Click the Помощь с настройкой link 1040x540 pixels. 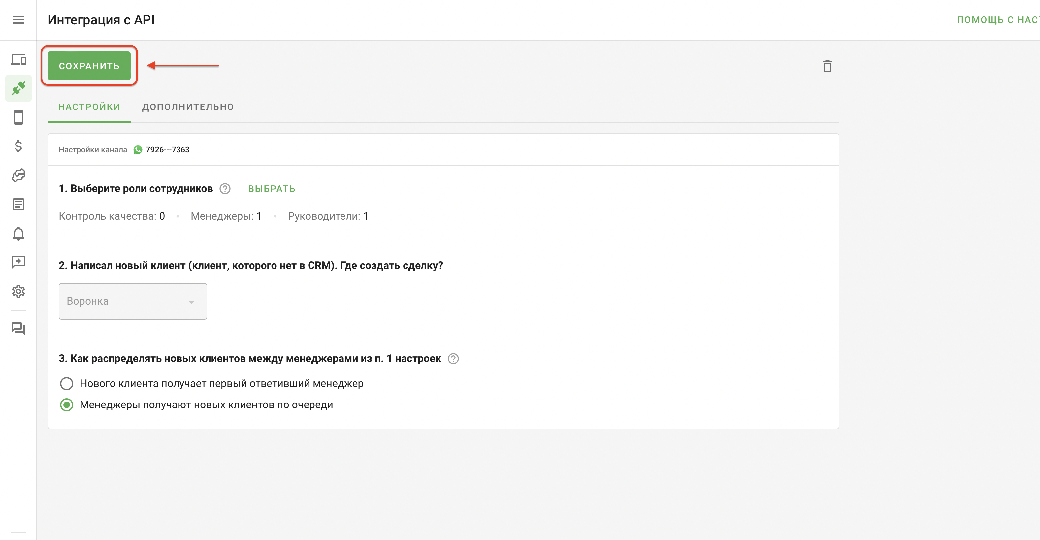(x=997, y=20)
